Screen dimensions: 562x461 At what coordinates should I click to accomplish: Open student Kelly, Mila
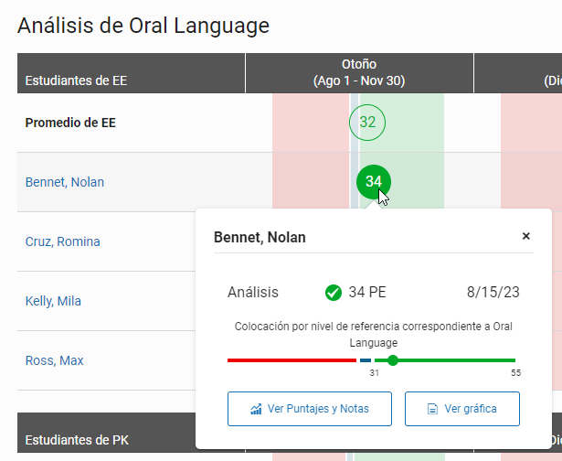(56, 301)
